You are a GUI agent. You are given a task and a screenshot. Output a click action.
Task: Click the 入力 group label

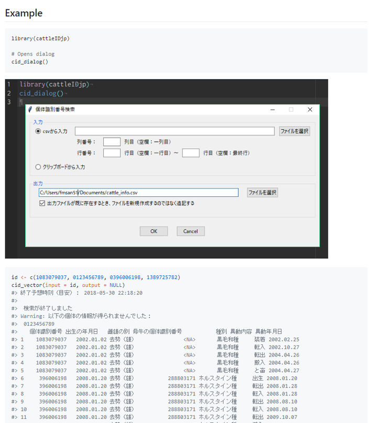coord(38,122)
